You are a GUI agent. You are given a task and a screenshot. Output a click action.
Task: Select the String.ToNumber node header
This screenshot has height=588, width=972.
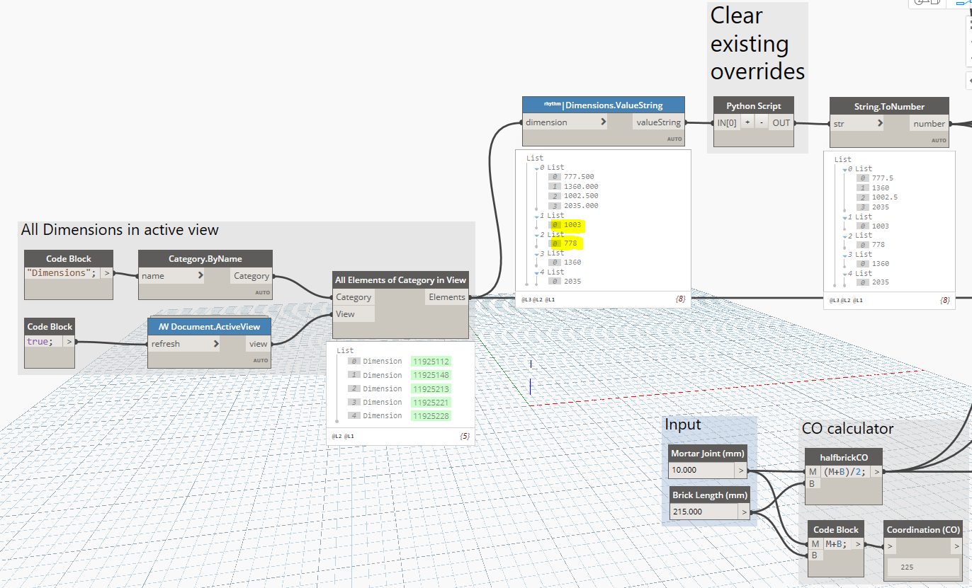[889, 106]
